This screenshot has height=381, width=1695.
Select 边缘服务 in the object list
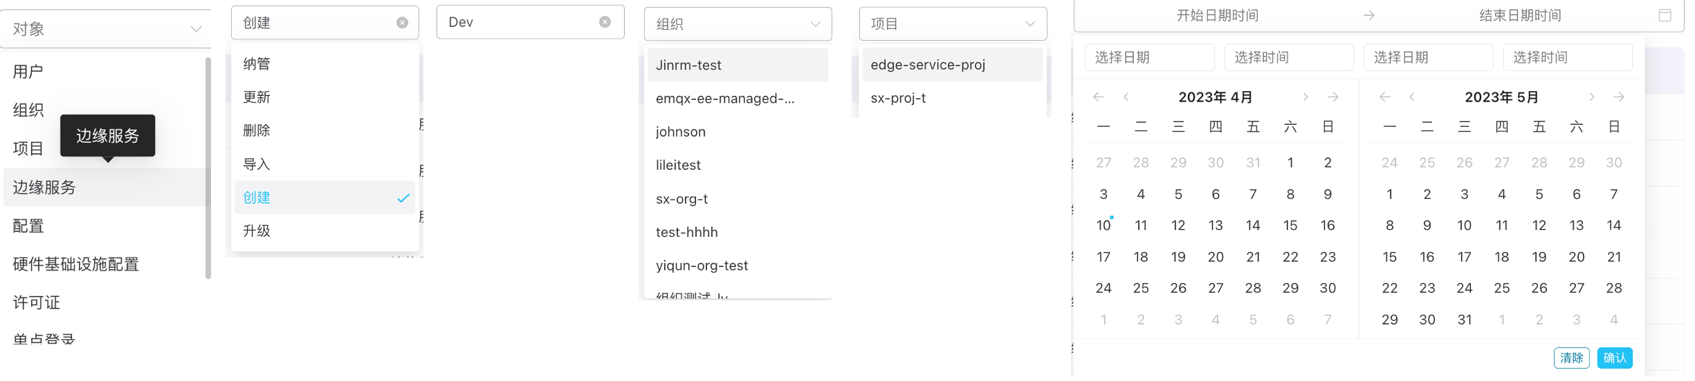pyautogui.click(x=44, y=187)
